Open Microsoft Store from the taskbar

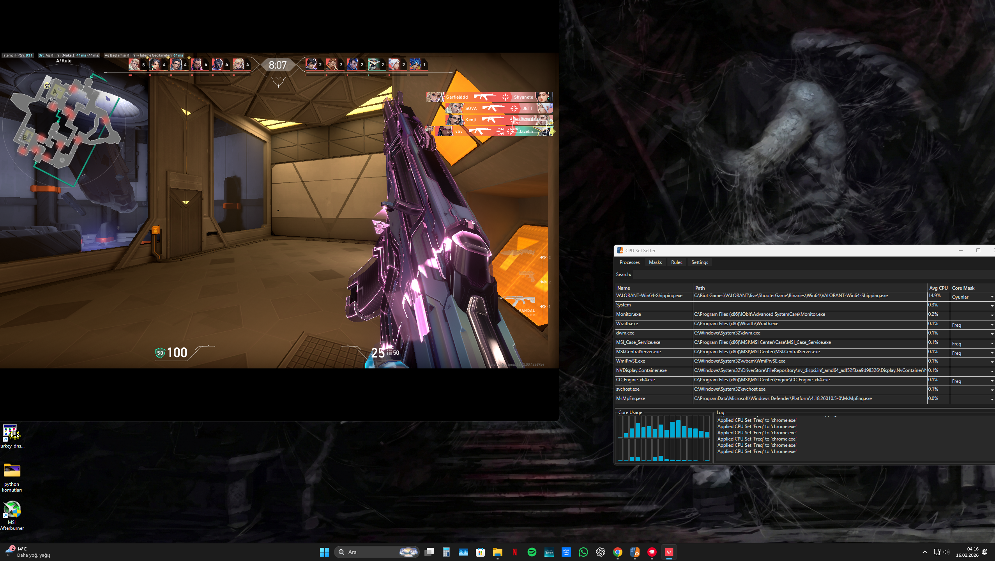click(x=481, y=552)
